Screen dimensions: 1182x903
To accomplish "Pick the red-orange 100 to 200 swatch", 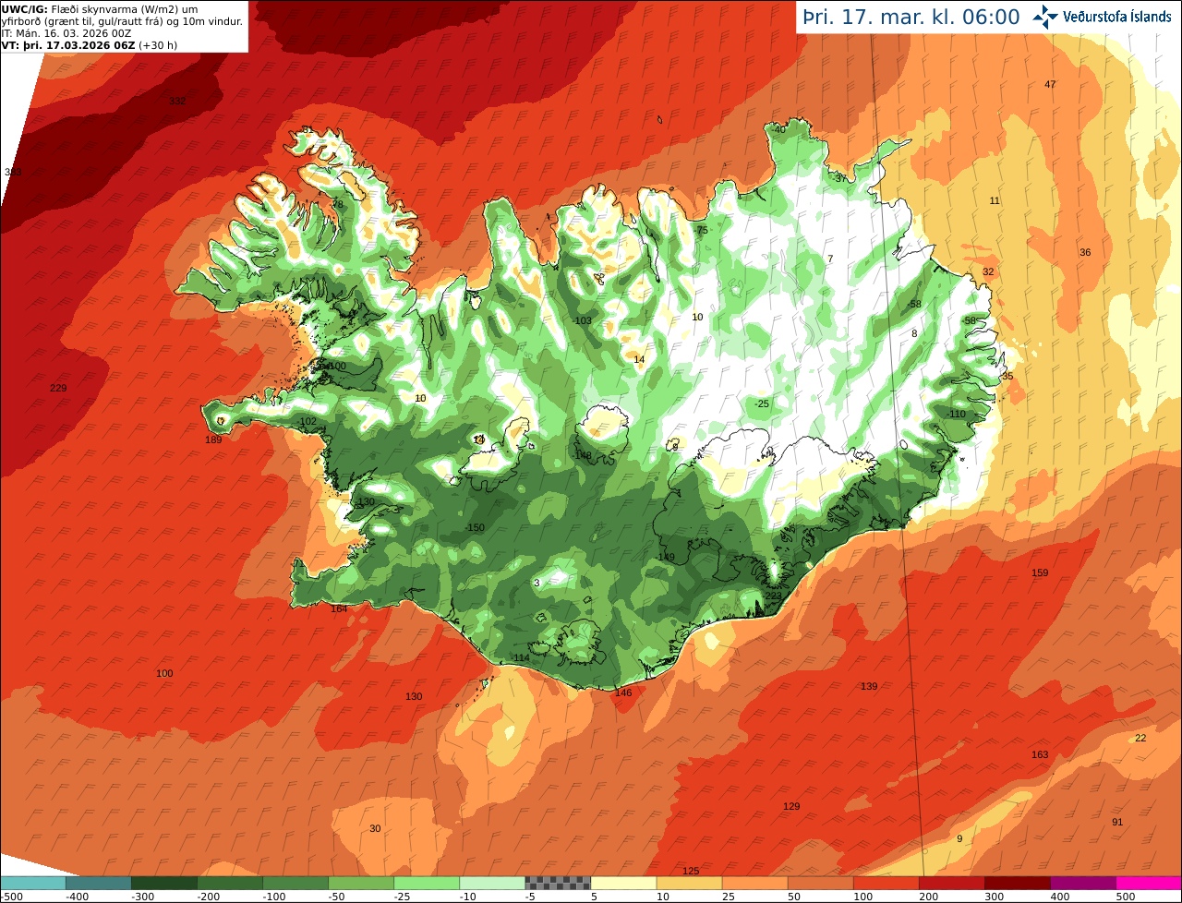I will point(886,883).
